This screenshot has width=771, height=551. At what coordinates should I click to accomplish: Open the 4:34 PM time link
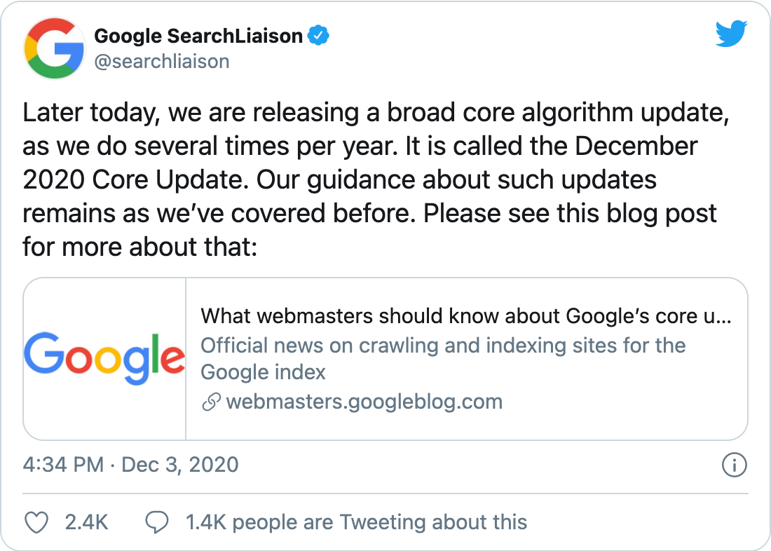pos(63,464)
